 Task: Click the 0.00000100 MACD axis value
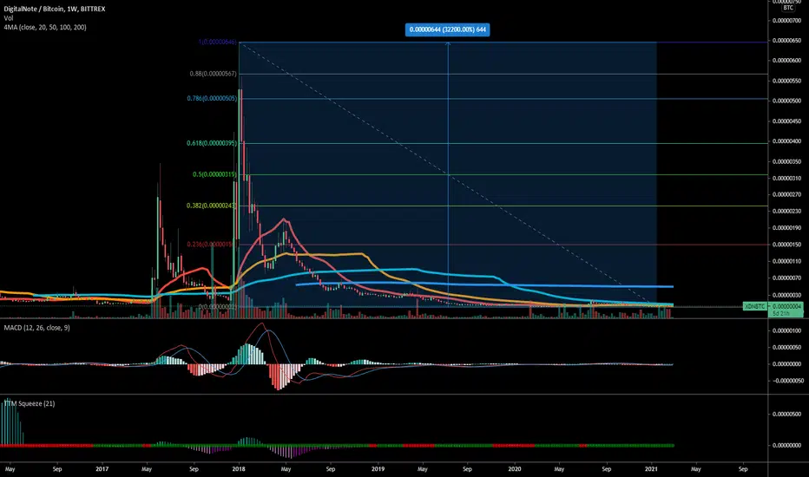tap(786, 330)
